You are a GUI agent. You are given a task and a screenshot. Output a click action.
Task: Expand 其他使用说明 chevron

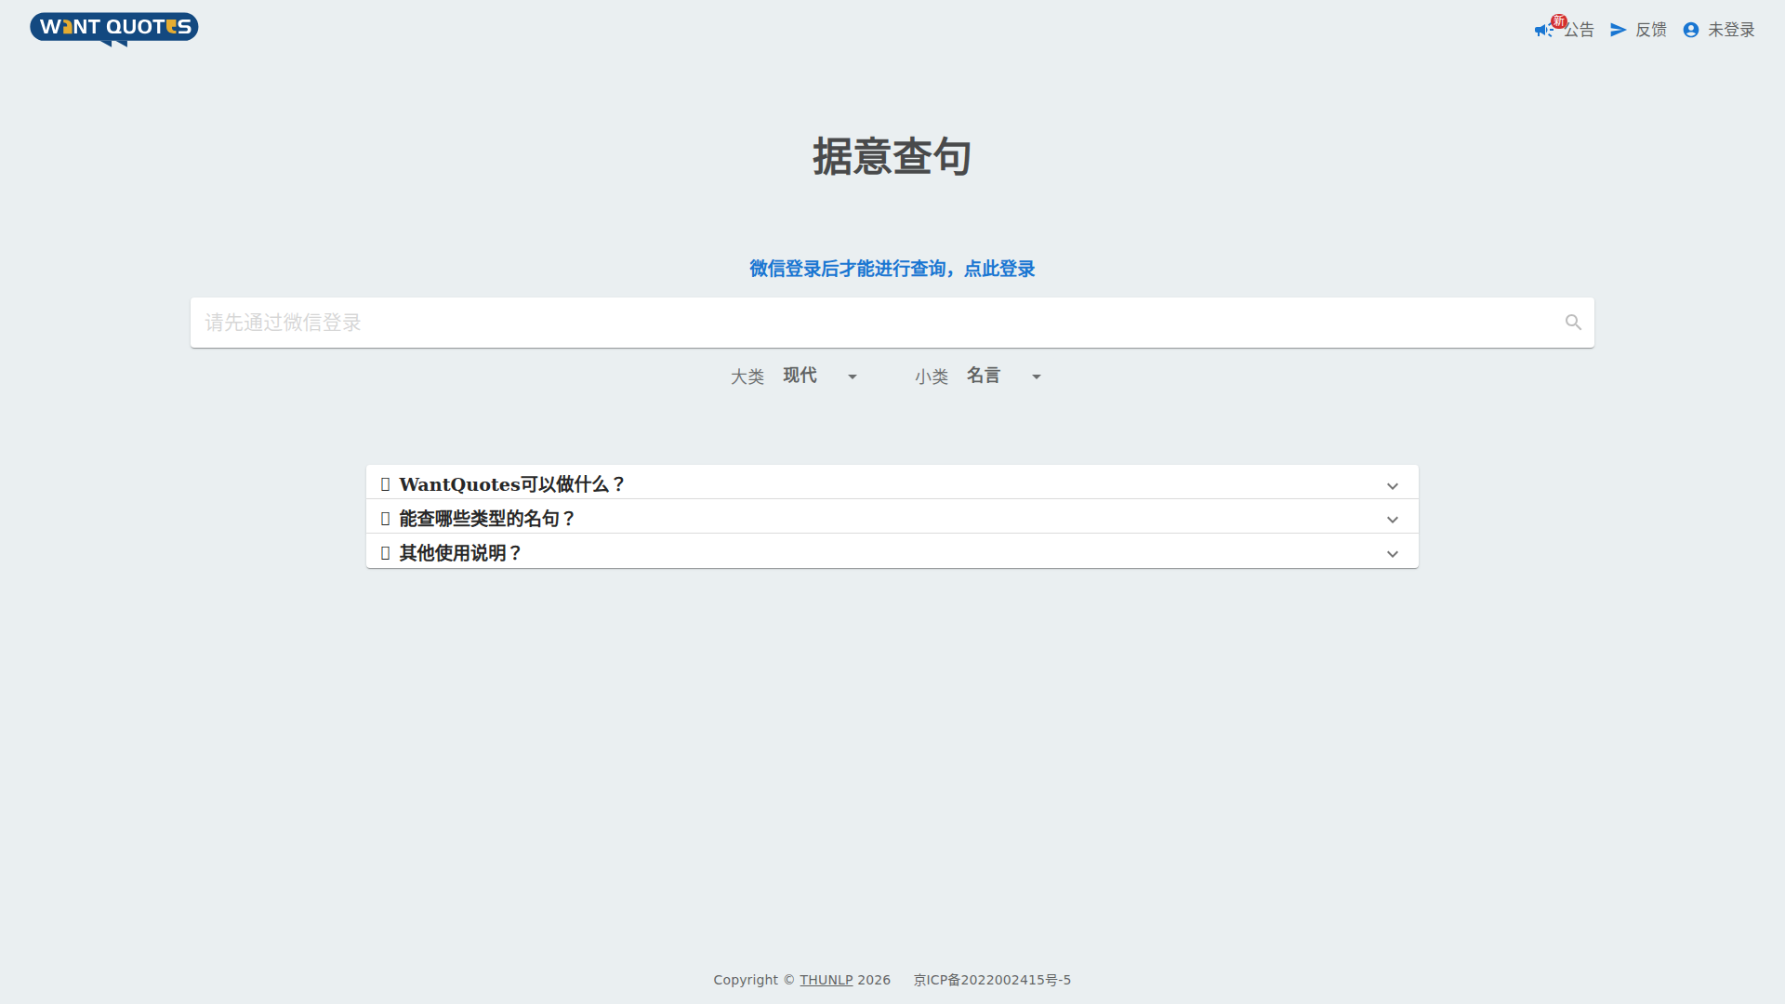pos(1393,554)
